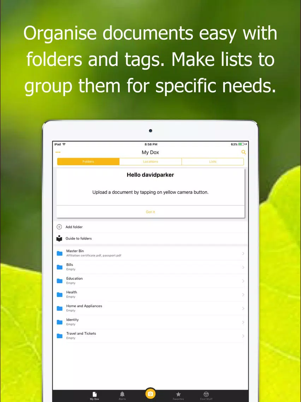This screenshot has width=301, height=402.
Task: Open the Alerts bell tab
Action: point(122,396)
